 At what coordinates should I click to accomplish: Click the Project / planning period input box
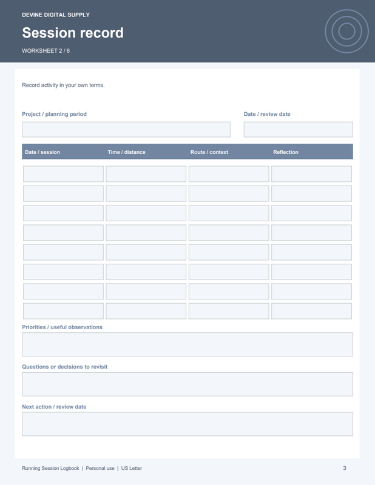pyautogui.click(x=126, y=129)
